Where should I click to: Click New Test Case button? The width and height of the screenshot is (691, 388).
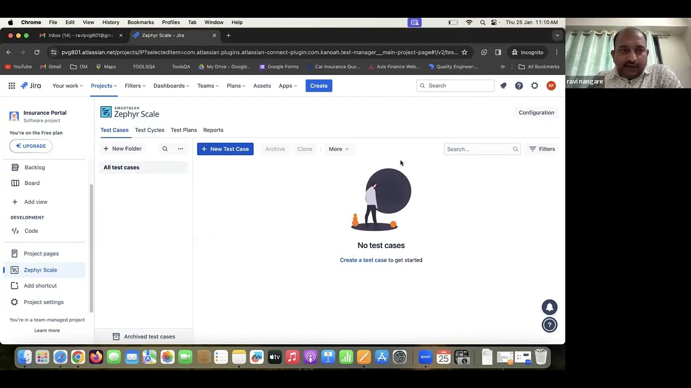(225, 149)
